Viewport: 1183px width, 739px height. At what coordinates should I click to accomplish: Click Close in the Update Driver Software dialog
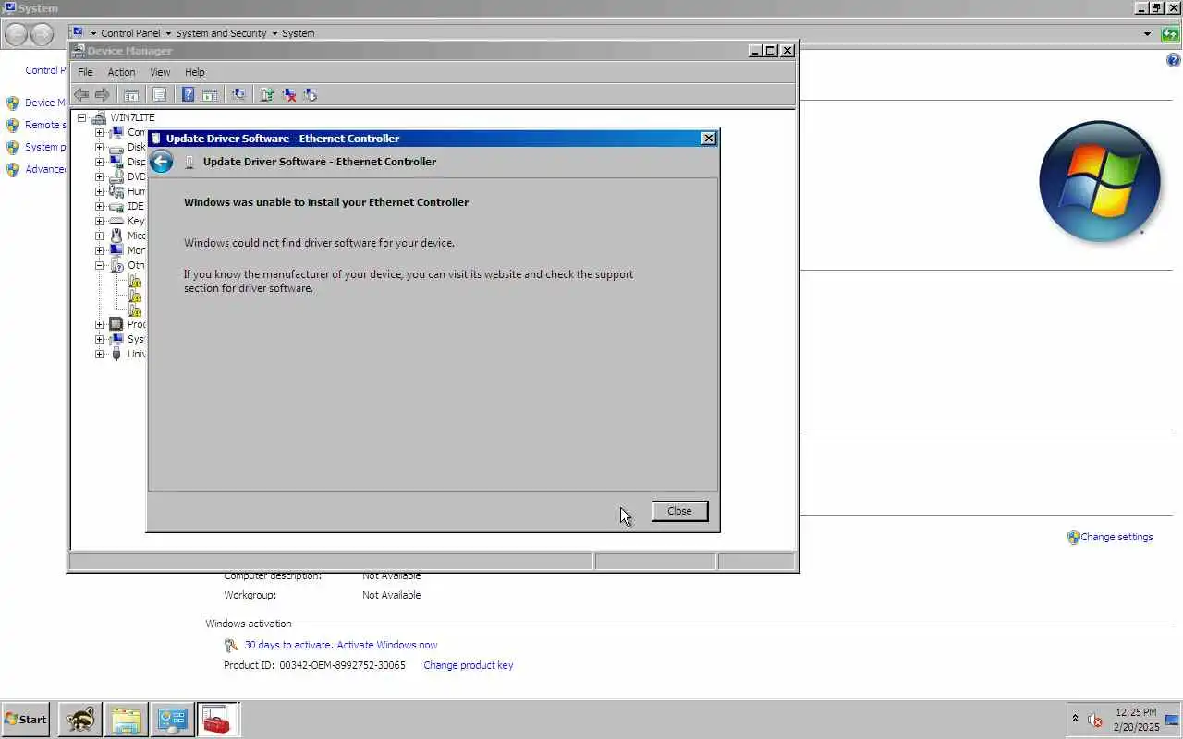[679, 511]
